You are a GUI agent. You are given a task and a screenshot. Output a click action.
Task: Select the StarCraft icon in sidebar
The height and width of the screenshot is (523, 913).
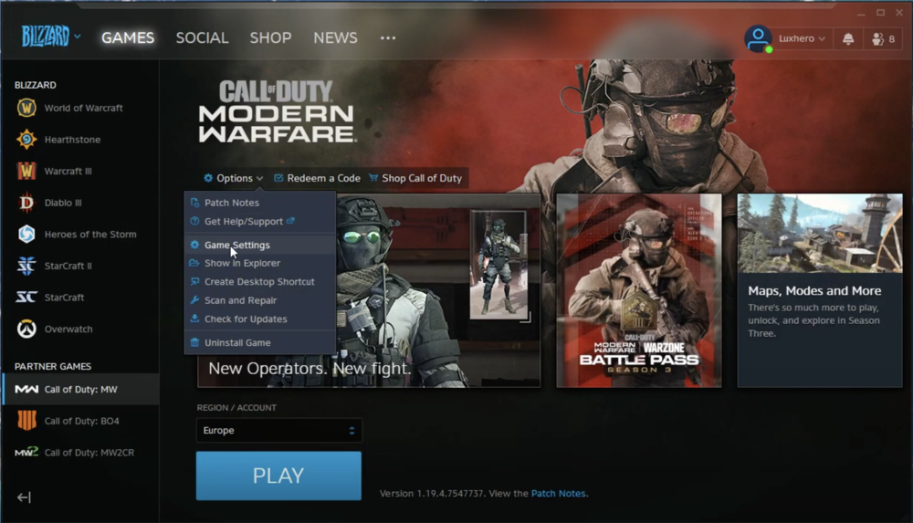[x=26, y=297]
